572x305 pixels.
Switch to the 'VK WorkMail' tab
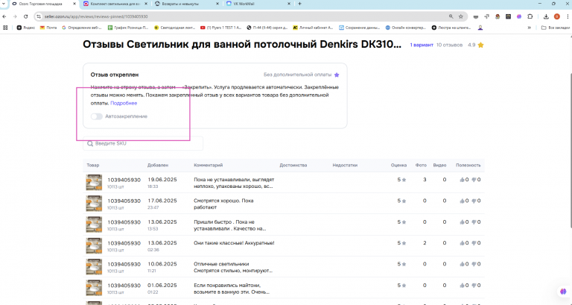pos(258,4)
